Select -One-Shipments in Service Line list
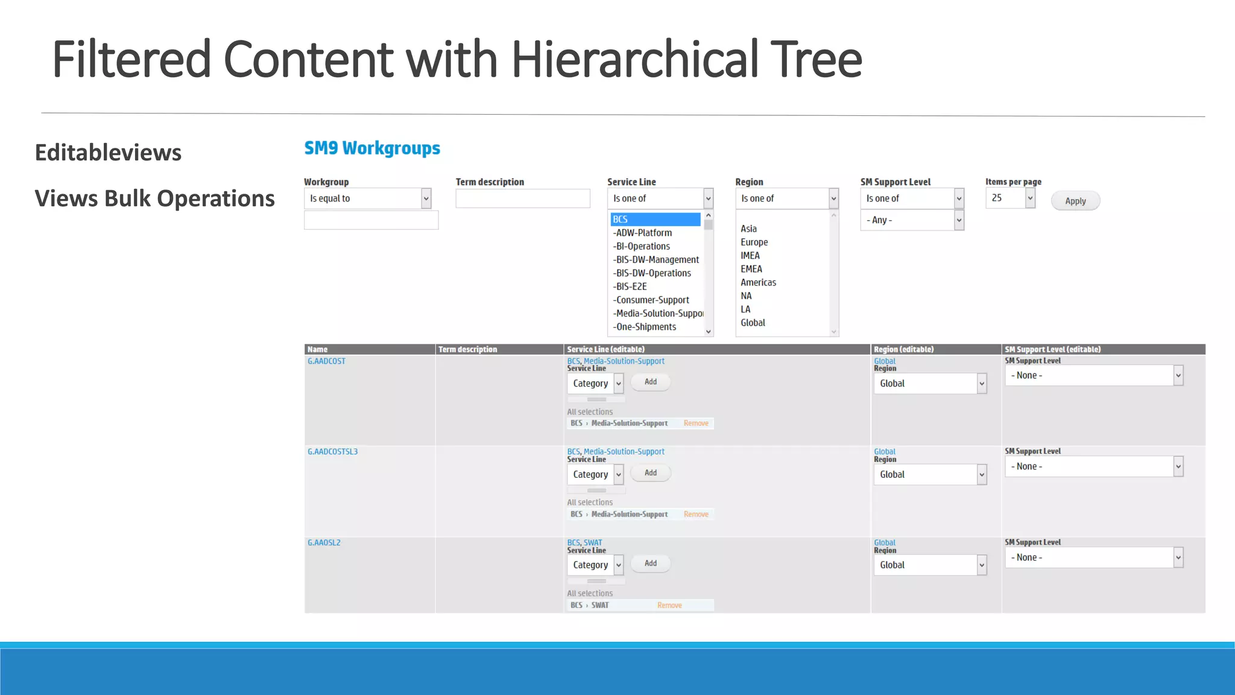 [645, 326]
